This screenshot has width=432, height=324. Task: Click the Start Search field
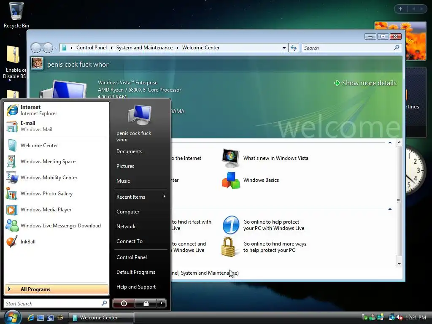(x=57, y=303)
